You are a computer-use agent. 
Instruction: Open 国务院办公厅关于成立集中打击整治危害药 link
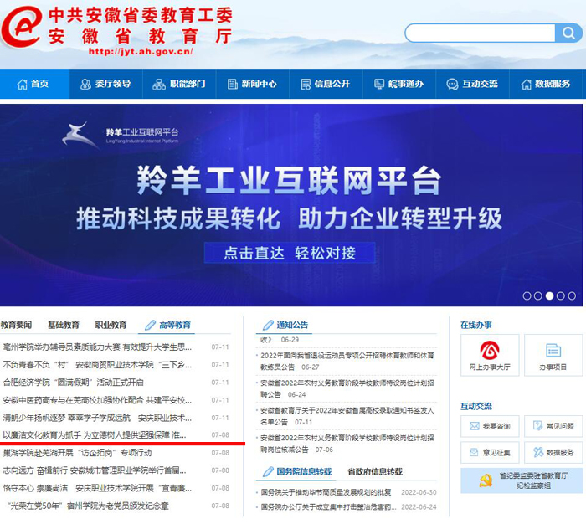pyautogui.click(x=328, y=506)
